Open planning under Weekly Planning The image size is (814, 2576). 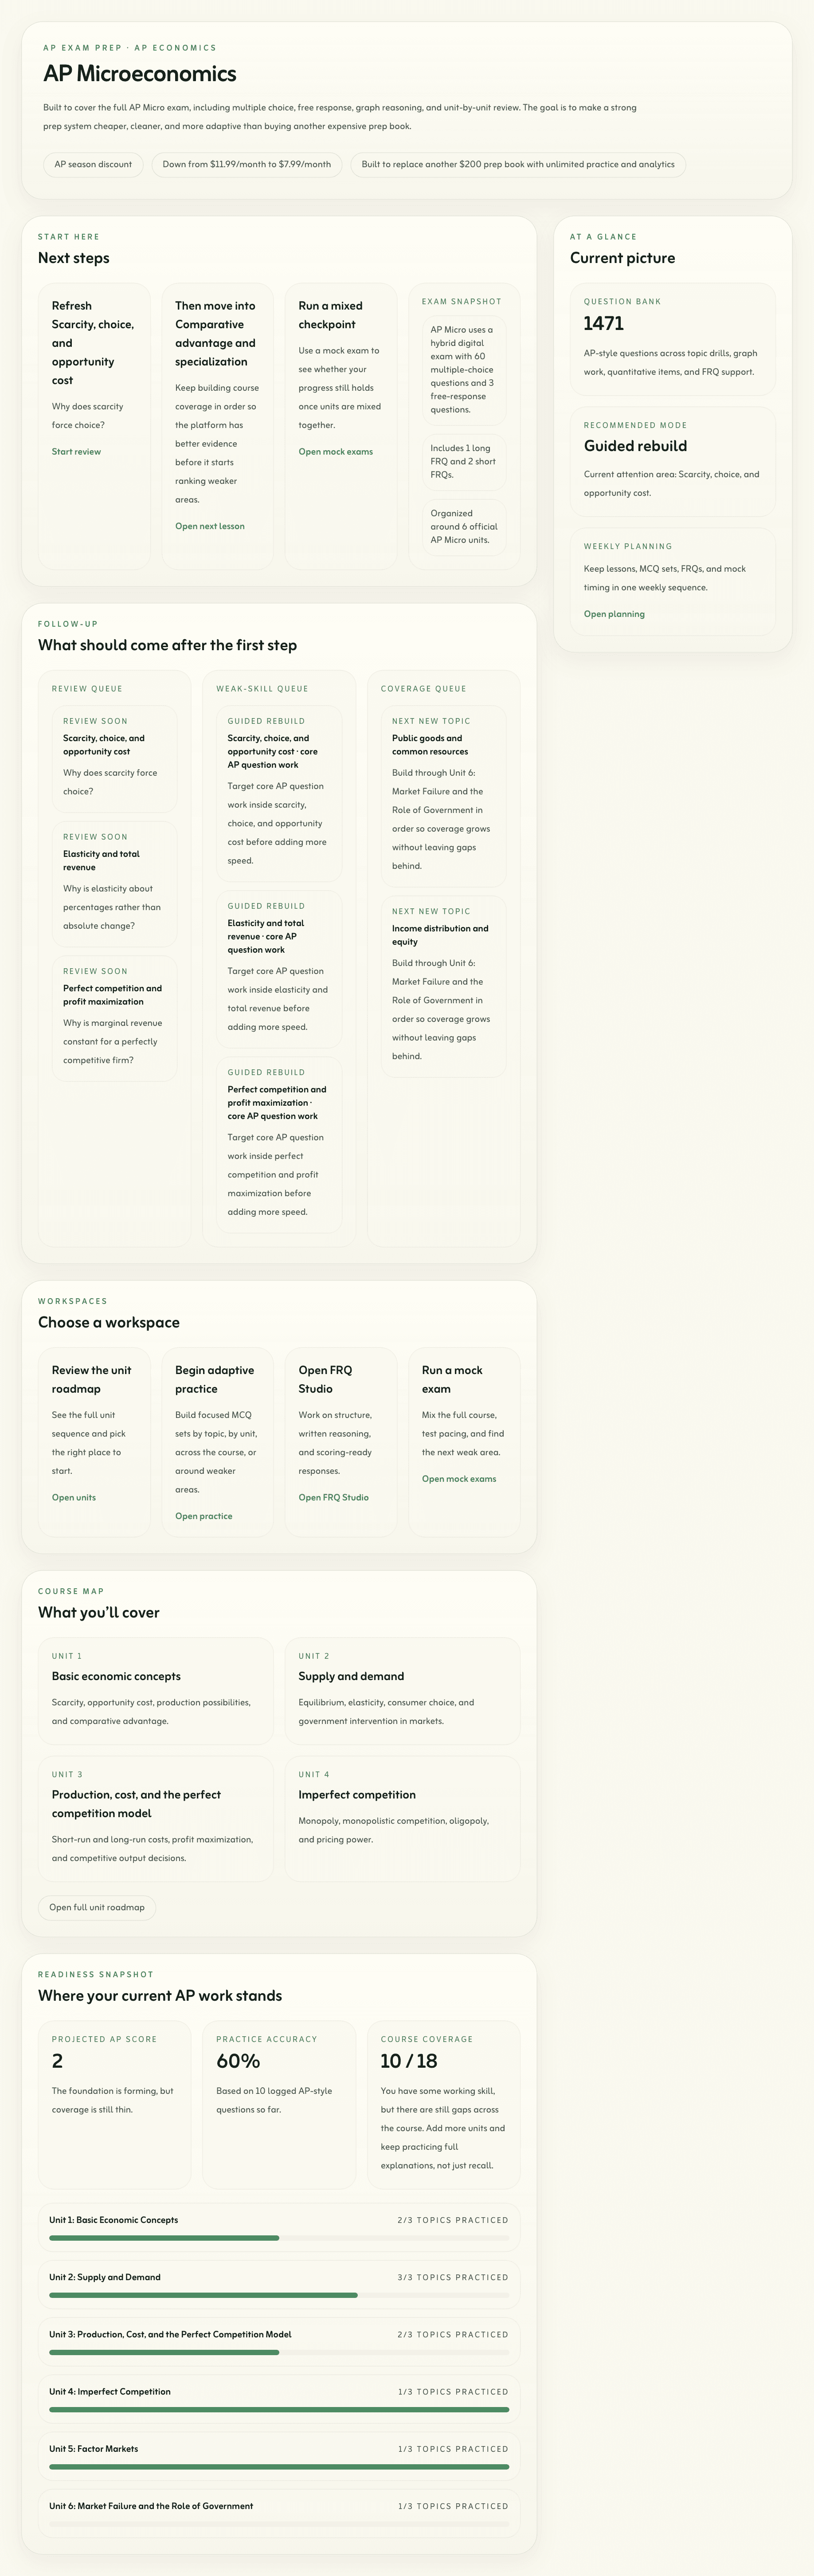tap(614, 614)
